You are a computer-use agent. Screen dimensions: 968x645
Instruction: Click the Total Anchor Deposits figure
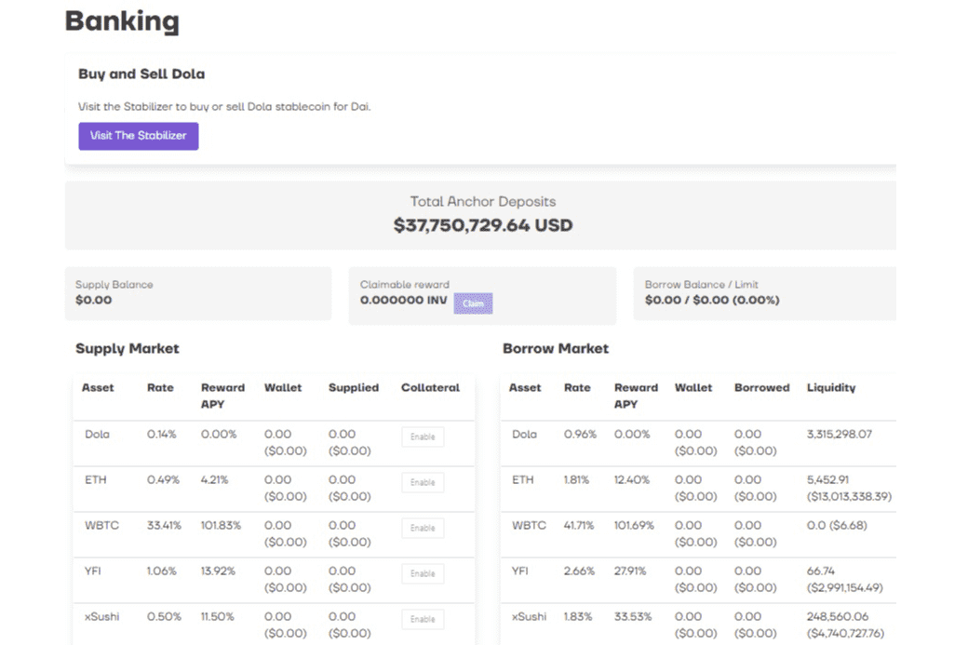pyautogui.click(x=482, y=224)
